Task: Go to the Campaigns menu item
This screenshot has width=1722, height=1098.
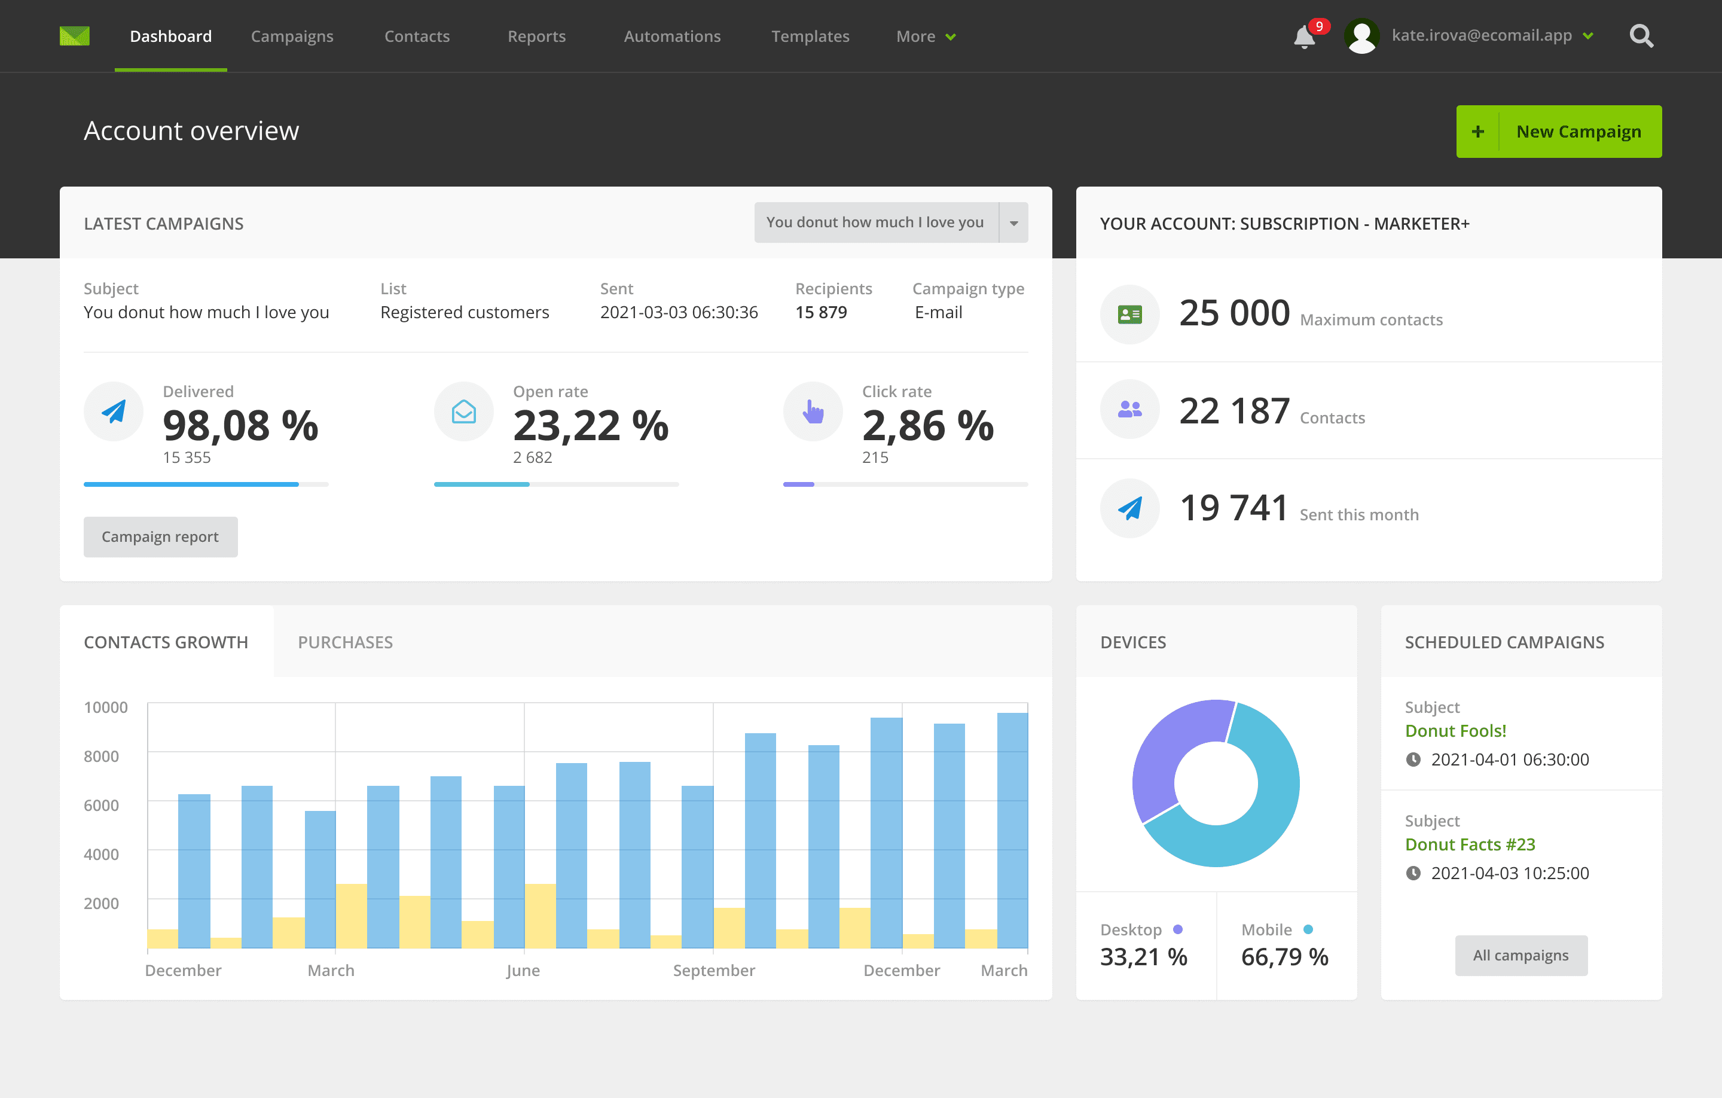Action: pos(292,36)
